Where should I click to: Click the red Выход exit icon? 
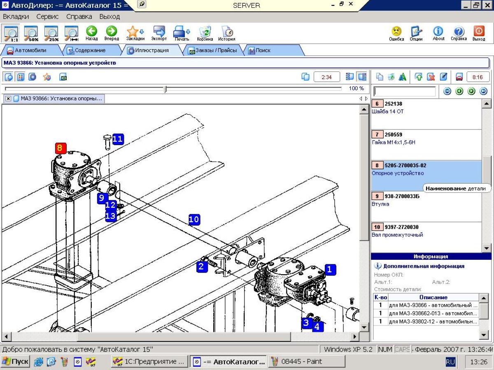click(x=479, y=33)
